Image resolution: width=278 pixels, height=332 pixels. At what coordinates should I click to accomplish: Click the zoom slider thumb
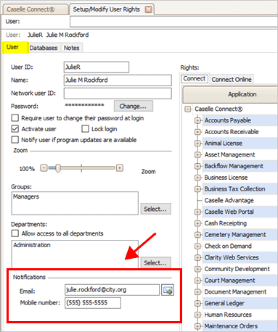click(57, 168)
